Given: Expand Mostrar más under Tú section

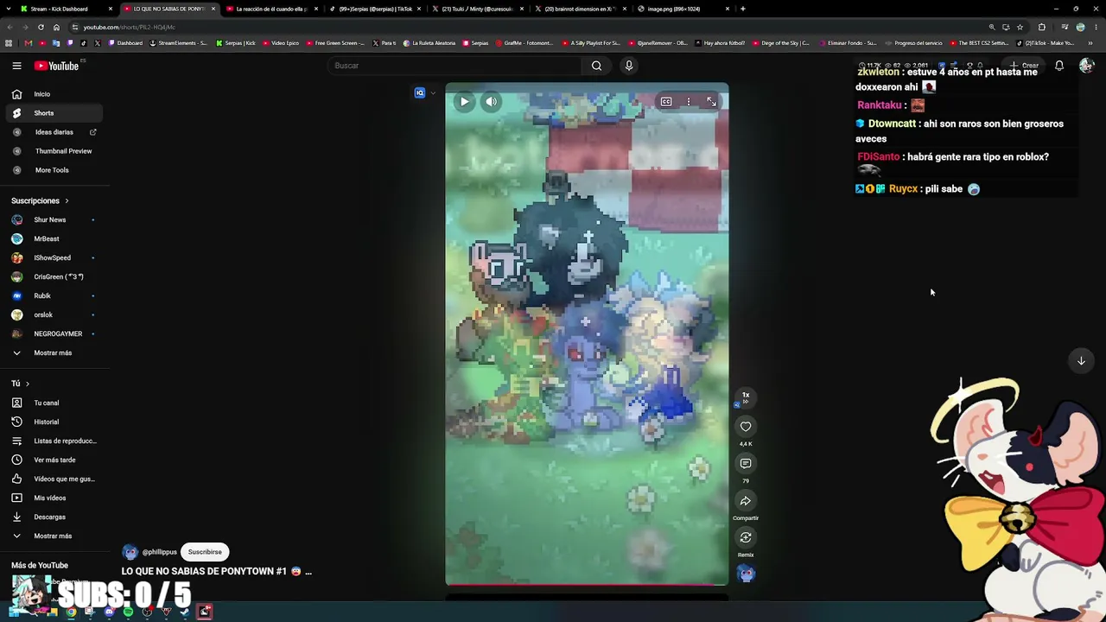Looking at the screenshot, I should 52,536.
